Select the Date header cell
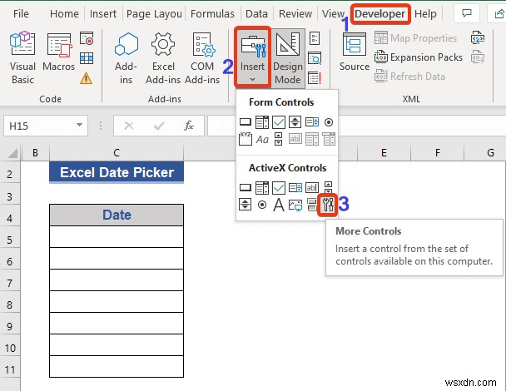506x391 pixels. pyautogui.click(x=117, y=215)
